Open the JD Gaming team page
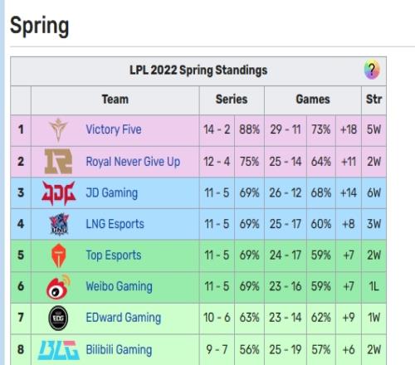Viewport: 415px width, 365px height. (x=111, y=193)
